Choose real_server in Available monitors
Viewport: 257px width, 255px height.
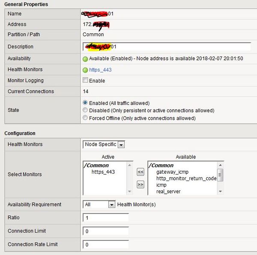[168, 191]
